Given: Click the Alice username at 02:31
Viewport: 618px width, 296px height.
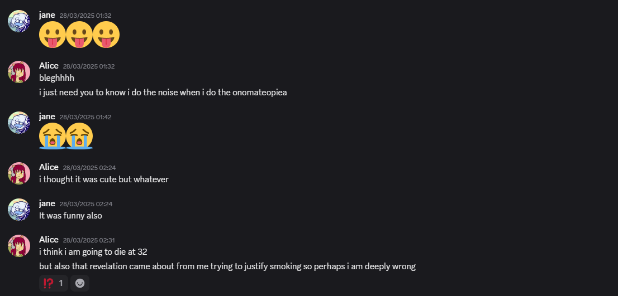Looking at the screenshot, I should [49, 239].
